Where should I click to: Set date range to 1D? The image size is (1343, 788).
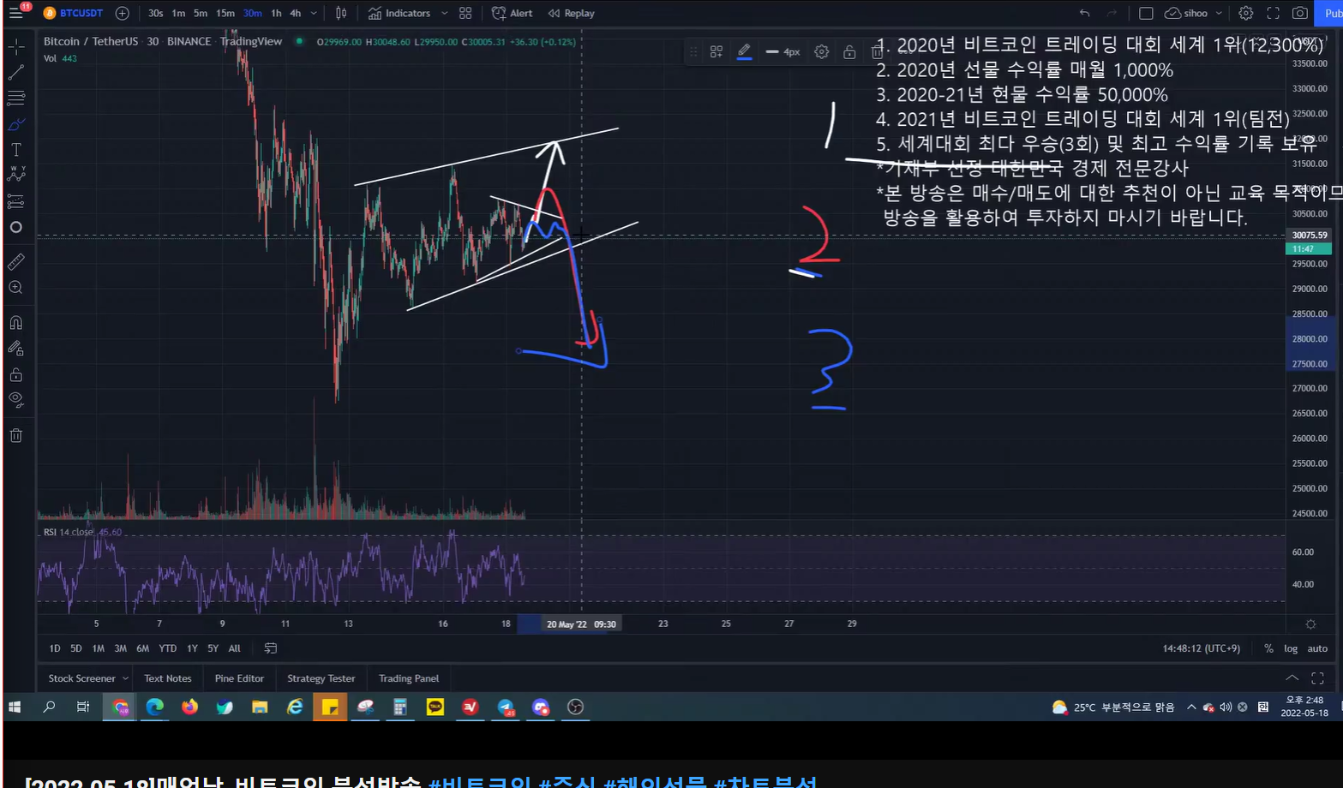(55, 648)
